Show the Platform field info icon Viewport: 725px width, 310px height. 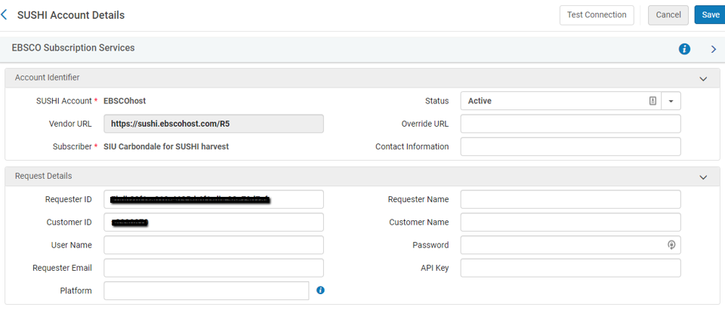[320, 290]
